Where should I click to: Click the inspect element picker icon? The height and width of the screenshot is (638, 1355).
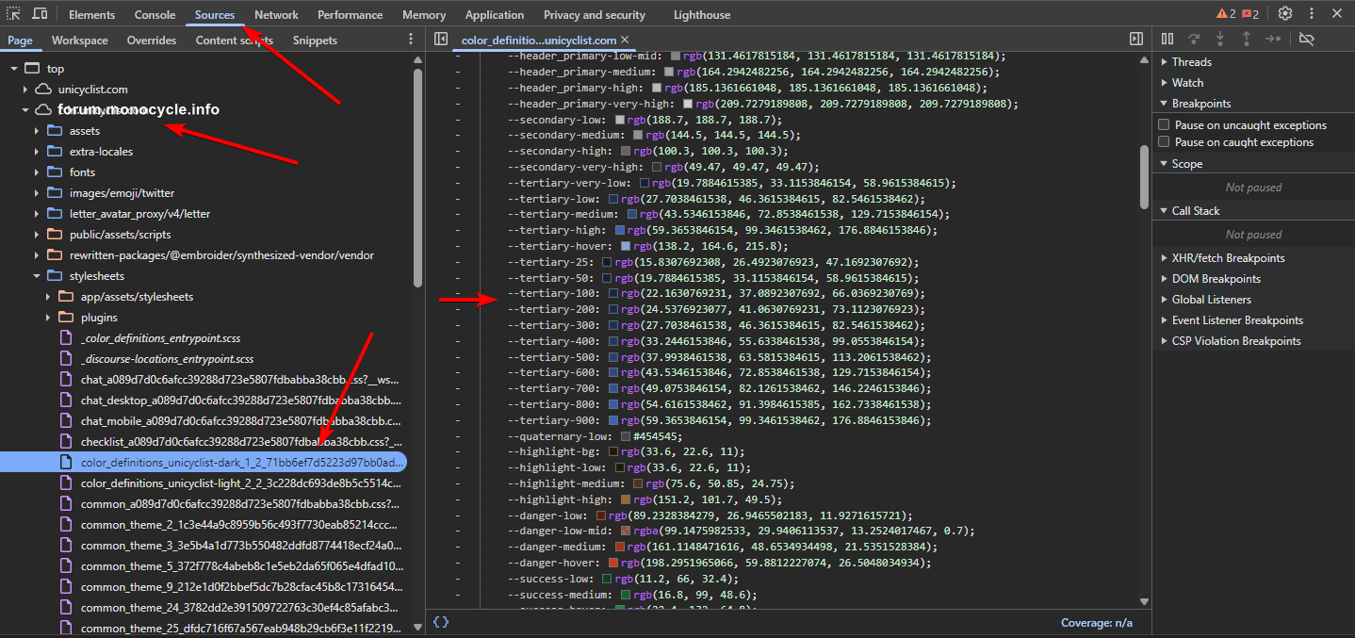13,14
